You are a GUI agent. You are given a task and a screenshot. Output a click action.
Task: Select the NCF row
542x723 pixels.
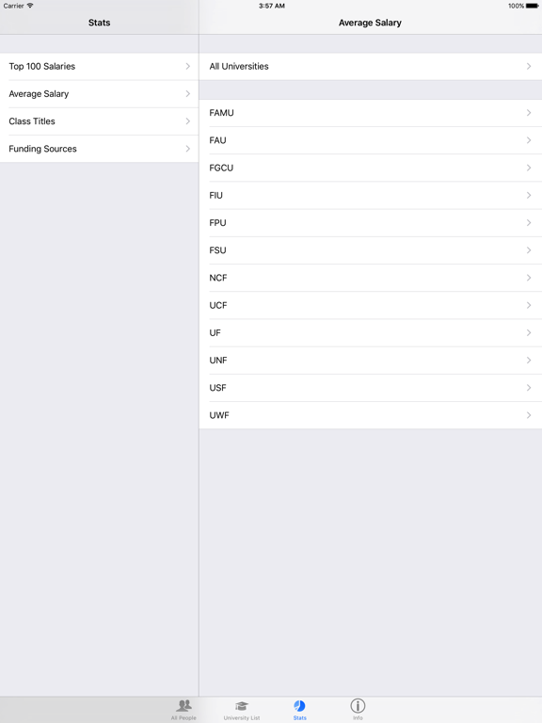tap(371, 278)
